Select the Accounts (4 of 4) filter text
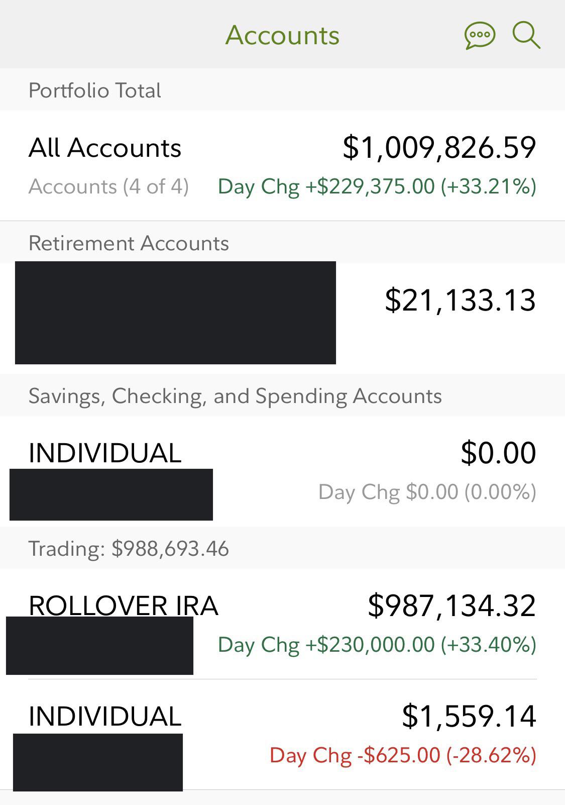The width and height of the screenshot is (565, 805). pyautogui.click(x=108, y=186)
